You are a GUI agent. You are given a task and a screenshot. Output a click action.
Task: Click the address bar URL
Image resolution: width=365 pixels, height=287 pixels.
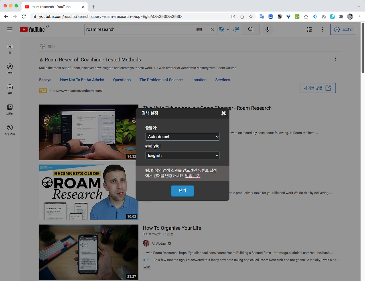point(110,17)
